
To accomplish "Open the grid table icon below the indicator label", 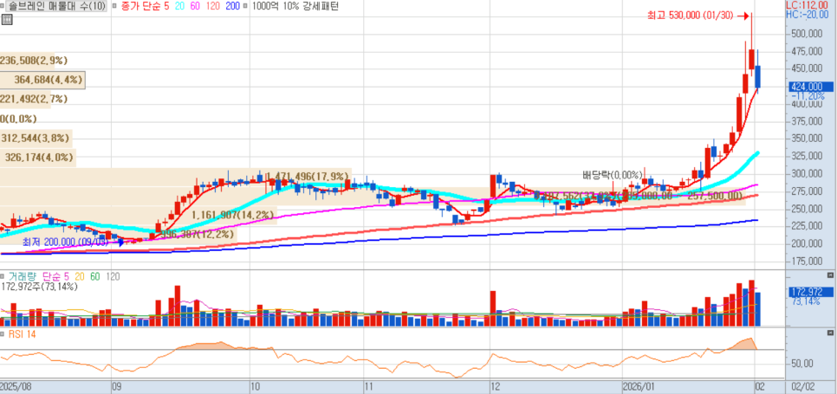I will (x=6, y=20).
